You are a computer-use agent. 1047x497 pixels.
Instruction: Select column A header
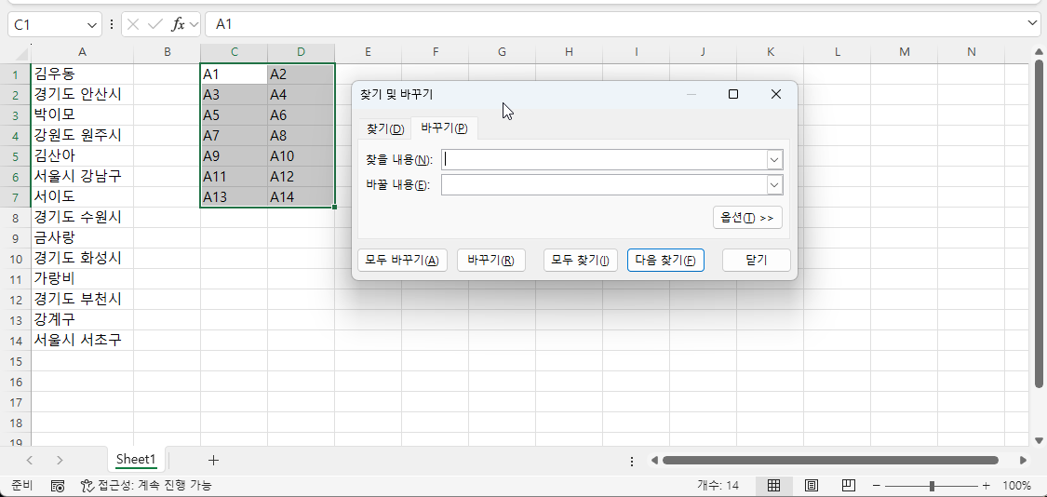click(x=82, y=52)
